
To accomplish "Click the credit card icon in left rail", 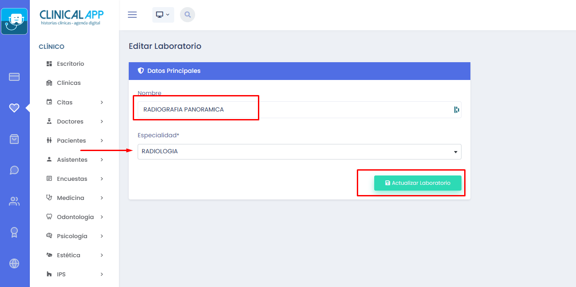I will point(14,77).
